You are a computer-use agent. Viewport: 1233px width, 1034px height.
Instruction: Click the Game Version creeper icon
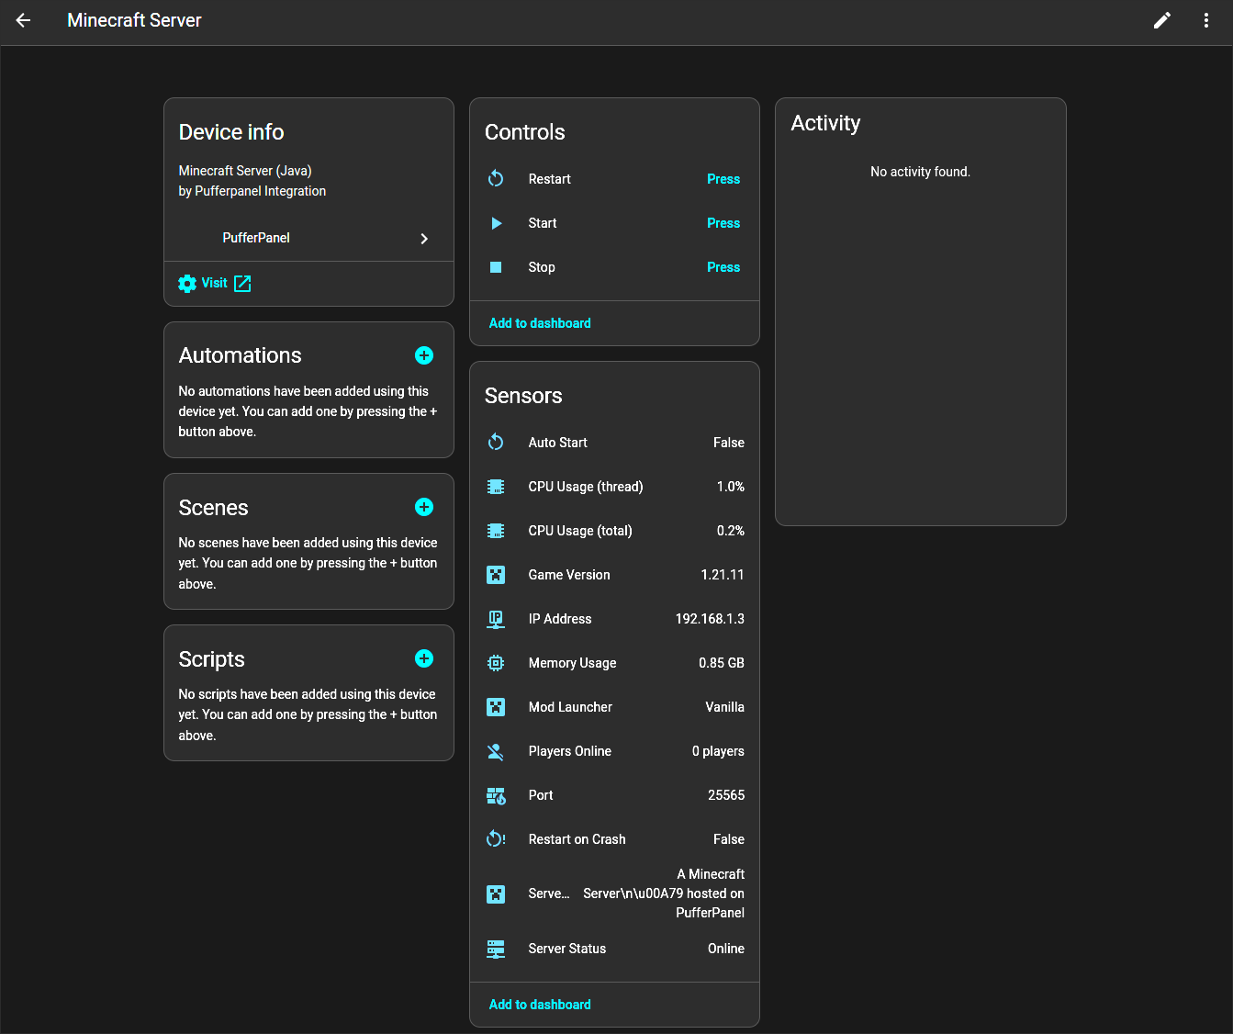tap(496, 575)
